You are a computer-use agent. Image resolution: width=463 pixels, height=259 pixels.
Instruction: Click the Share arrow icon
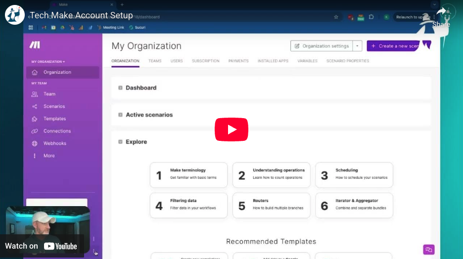(441, 12)
